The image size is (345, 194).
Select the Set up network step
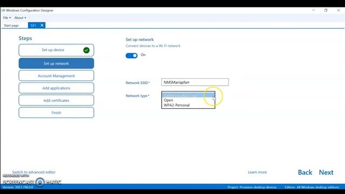coord(56,64)
